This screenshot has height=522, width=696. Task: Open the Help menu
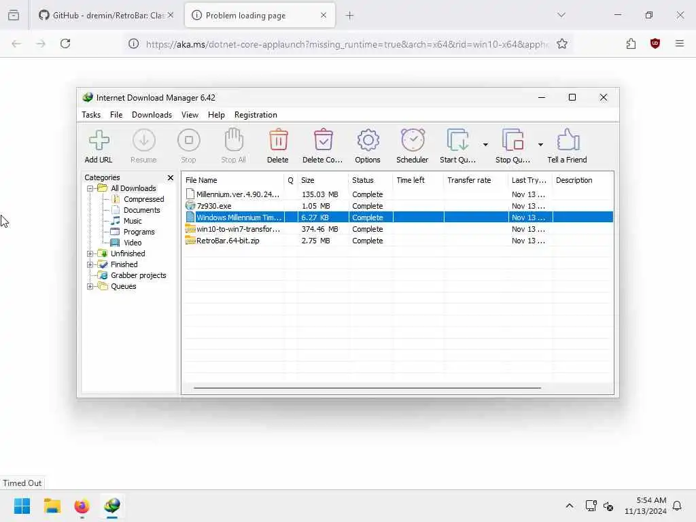[216, 114]
